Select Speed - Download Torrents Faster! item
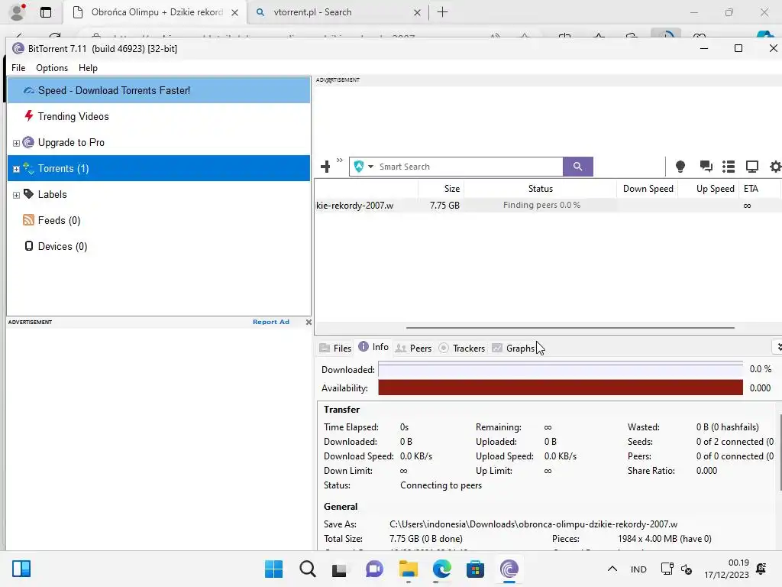The height and width of the screenshot is (587, 782). (x=159, y=90)
